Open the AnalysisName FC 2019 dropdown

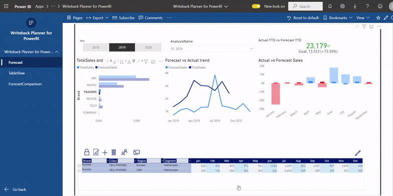pos(212,49)
